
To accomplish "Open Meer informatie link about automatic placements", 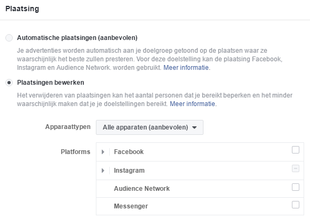I will [186, 68].
